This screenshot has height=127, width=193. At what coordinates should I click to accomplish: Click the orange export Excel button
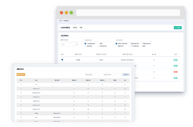click(x=21, y=75)
